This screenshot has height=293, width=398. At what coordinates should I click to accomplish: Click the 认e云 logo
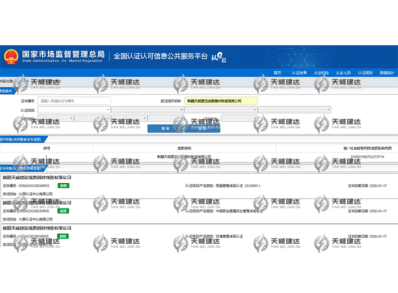tap(218, 57)
